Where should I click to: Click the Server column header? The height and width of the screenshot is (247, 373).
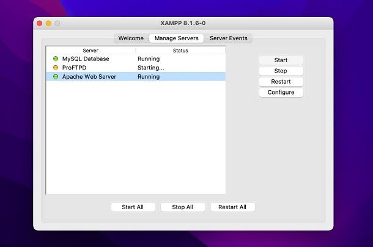[90, 51]
